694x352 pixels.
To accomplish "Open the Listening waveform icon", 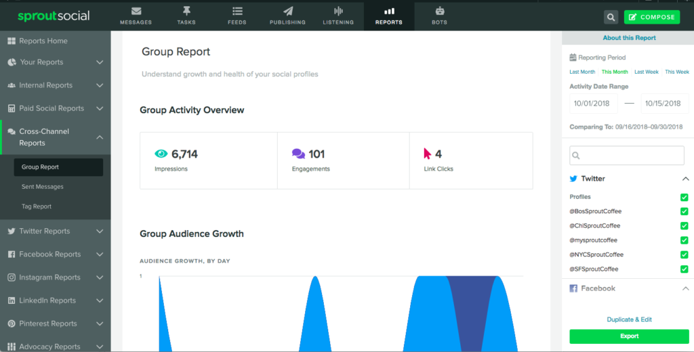I will [338, 12].
